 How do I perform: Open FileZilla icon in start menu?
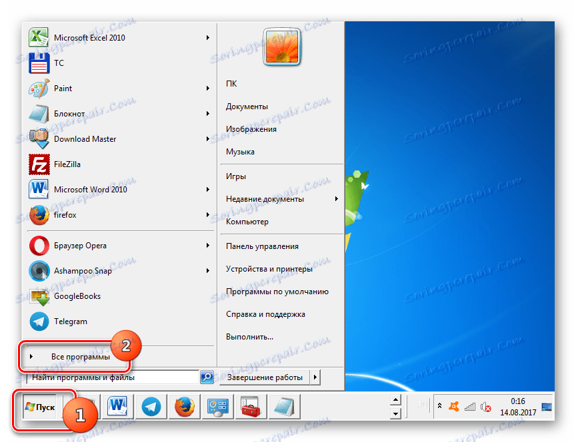pos(39,164)
